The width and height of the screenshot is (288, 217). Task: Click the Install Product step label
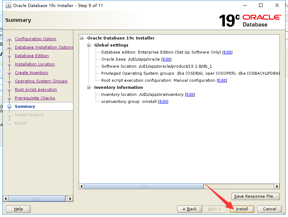(x=29, y=115)
